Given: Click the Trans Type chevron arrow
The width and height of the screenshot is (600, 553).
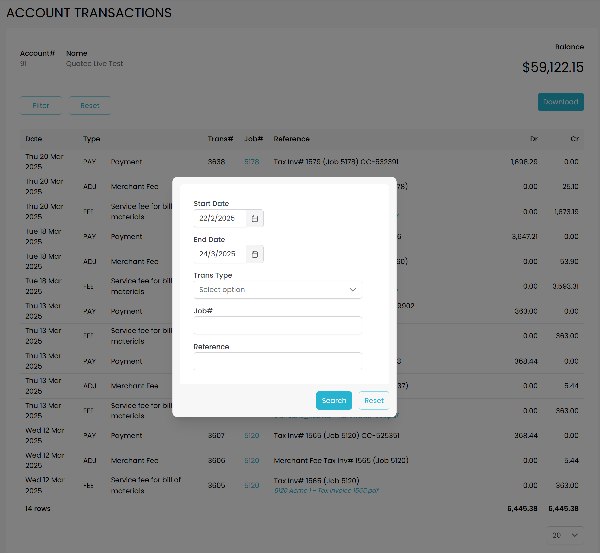Looking at the screenshot, I should pyautogui.click(x=353, y=290).
